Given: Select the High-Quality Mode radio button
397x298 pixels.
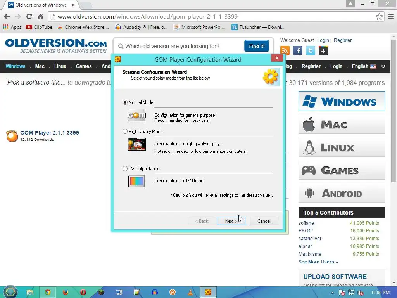Looking at the screenshot, I should [125, 132].
